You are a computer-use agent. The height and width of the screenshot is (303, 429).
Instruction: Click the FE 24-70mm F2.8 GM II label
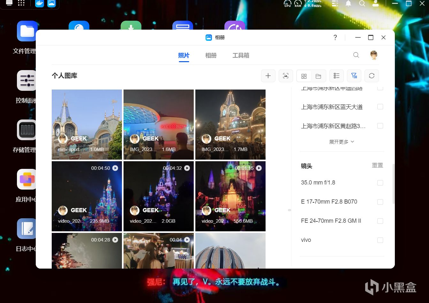[x=331, y=221]
